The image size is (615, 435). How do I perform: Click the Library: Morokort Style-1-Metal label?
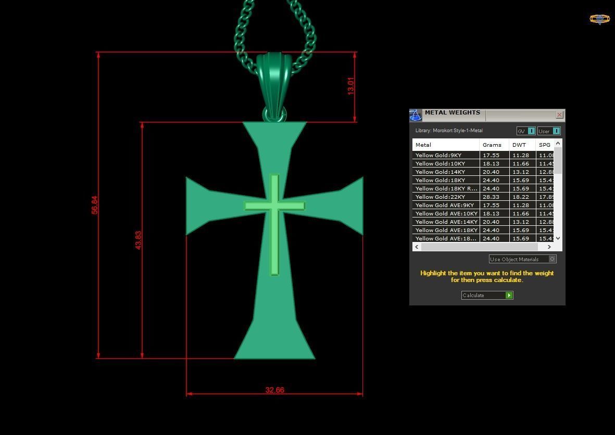click(449, 131)
